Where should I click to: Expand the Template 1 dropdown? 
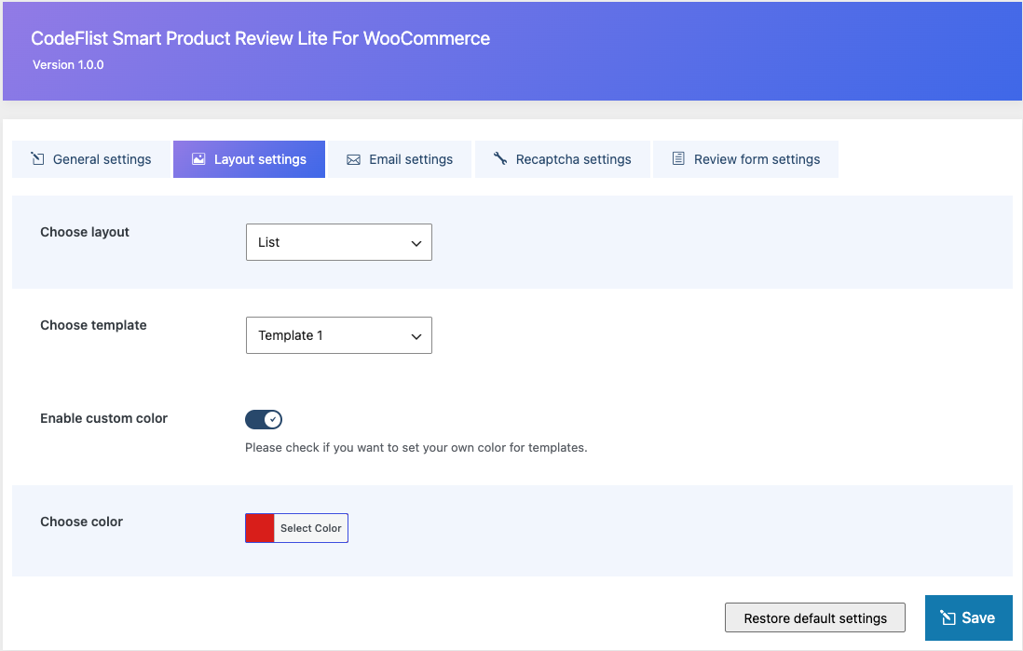(338, 335)
